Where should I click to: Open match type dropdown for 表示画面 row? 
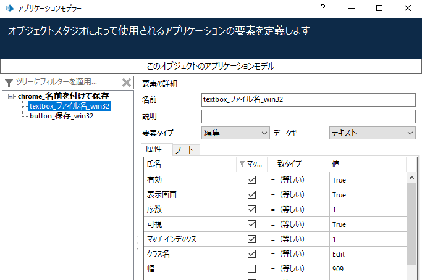pos(298,194)
